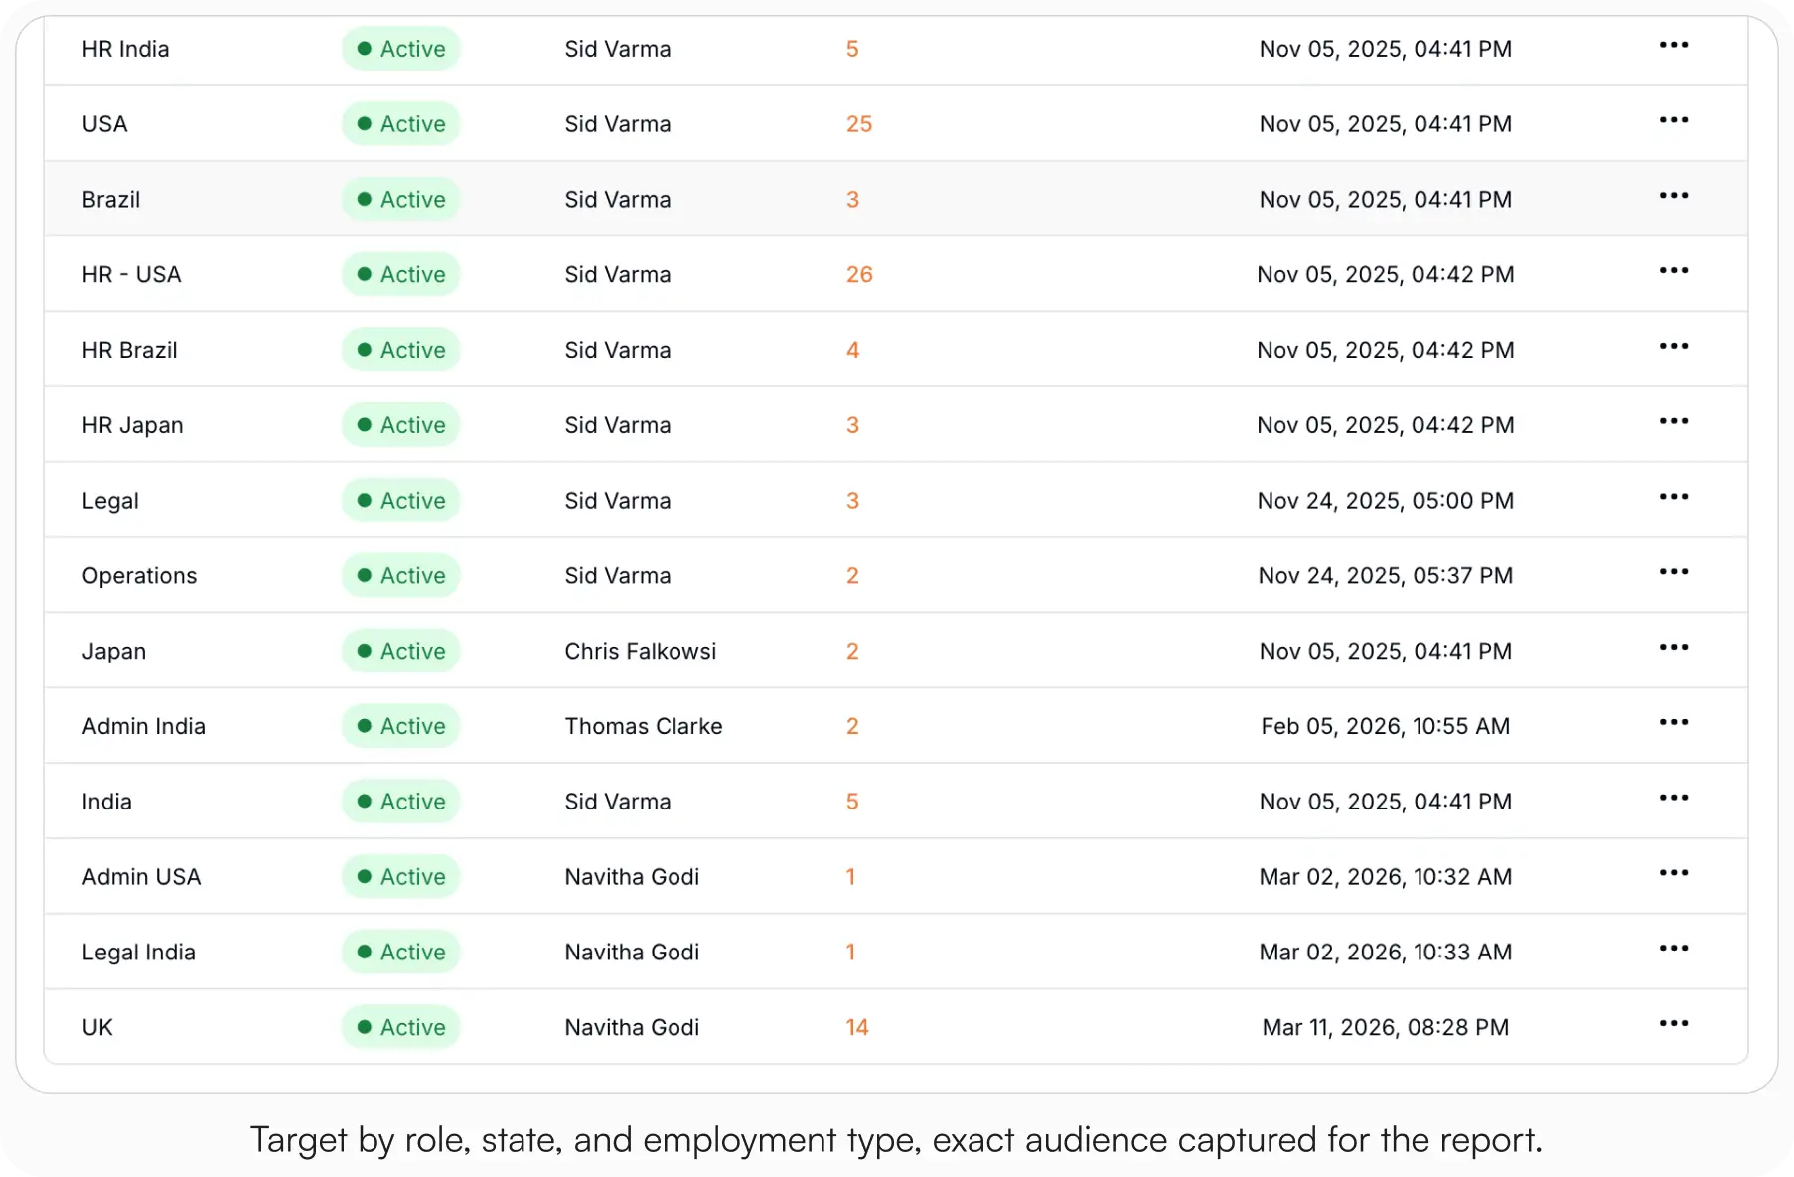Click owner Thomas Clarke in Admin India row

click(644, 727)
